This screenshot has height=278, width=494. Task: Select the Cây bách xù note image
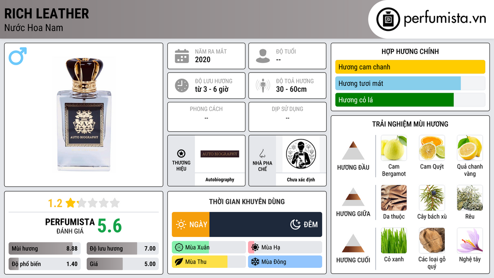tap(432, 198)
